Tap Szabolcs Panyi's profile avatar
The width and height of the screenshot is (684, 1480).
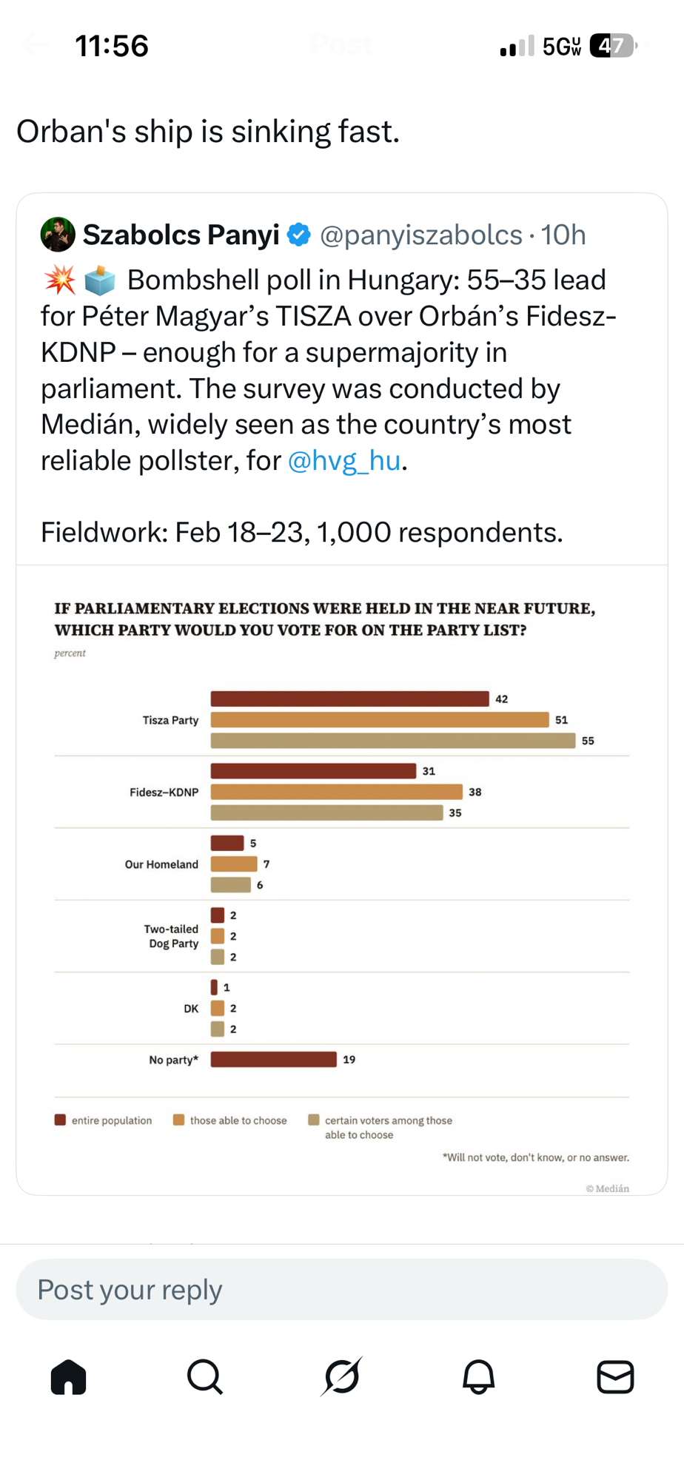58,235
